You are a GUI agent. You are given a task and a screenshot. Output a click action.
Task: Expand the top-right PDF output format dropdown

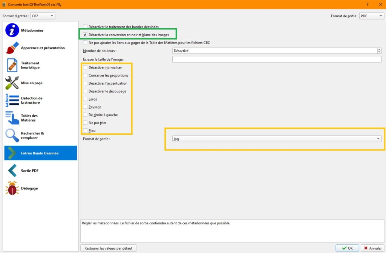(371, 16)
